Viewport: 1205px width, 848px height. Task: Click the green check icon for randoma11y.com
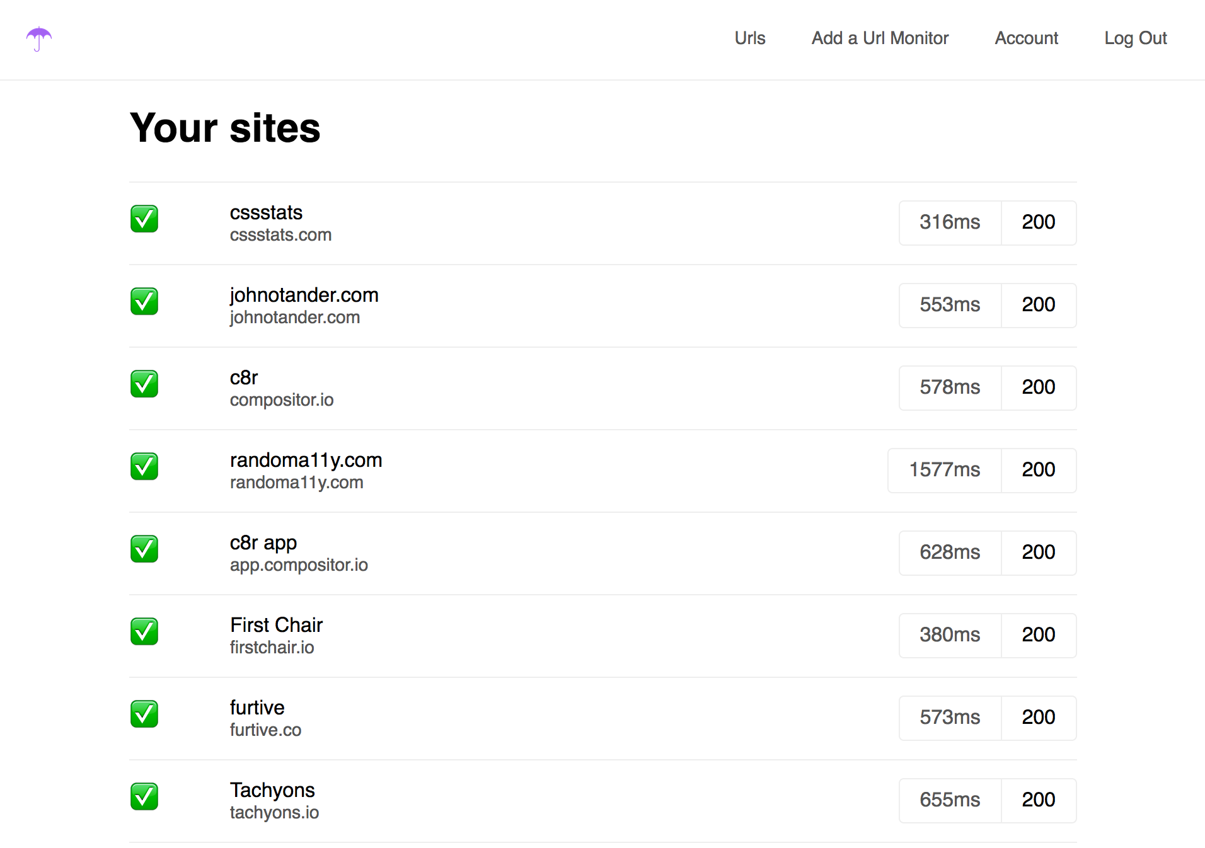click(144, 467)
